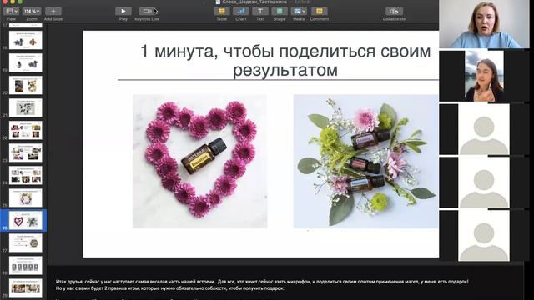
Task: Select slide 27 thumbnail in navigator
Action: (x=26, y=242)
